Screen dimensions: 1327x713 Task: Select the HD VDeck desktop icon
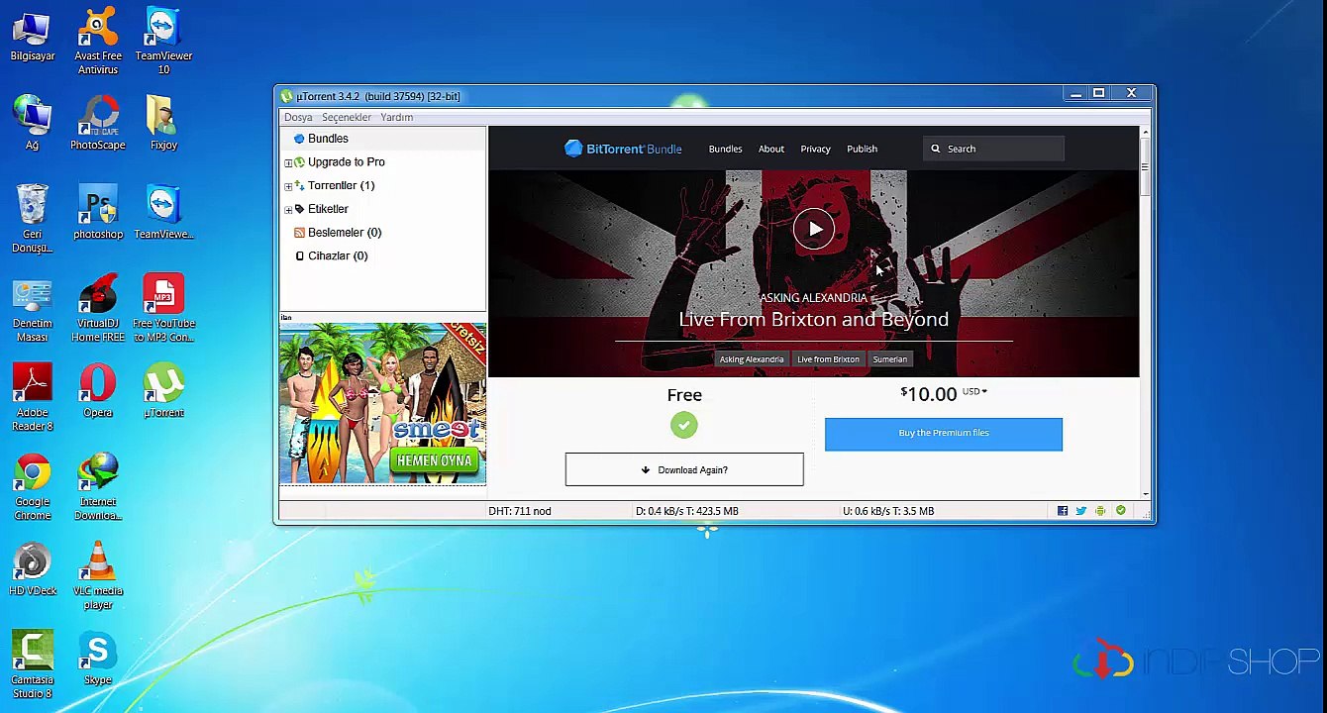point(33,569)
